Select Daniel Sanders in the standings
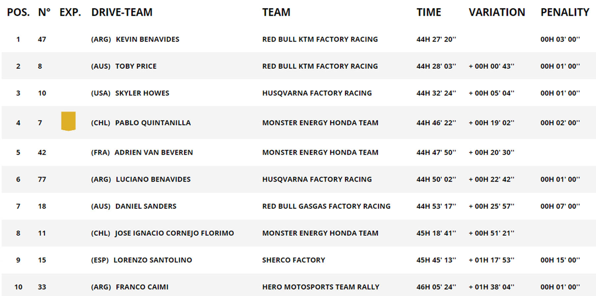Image resolution: width=596 pixels, height=296 pixels. [146, 206]
